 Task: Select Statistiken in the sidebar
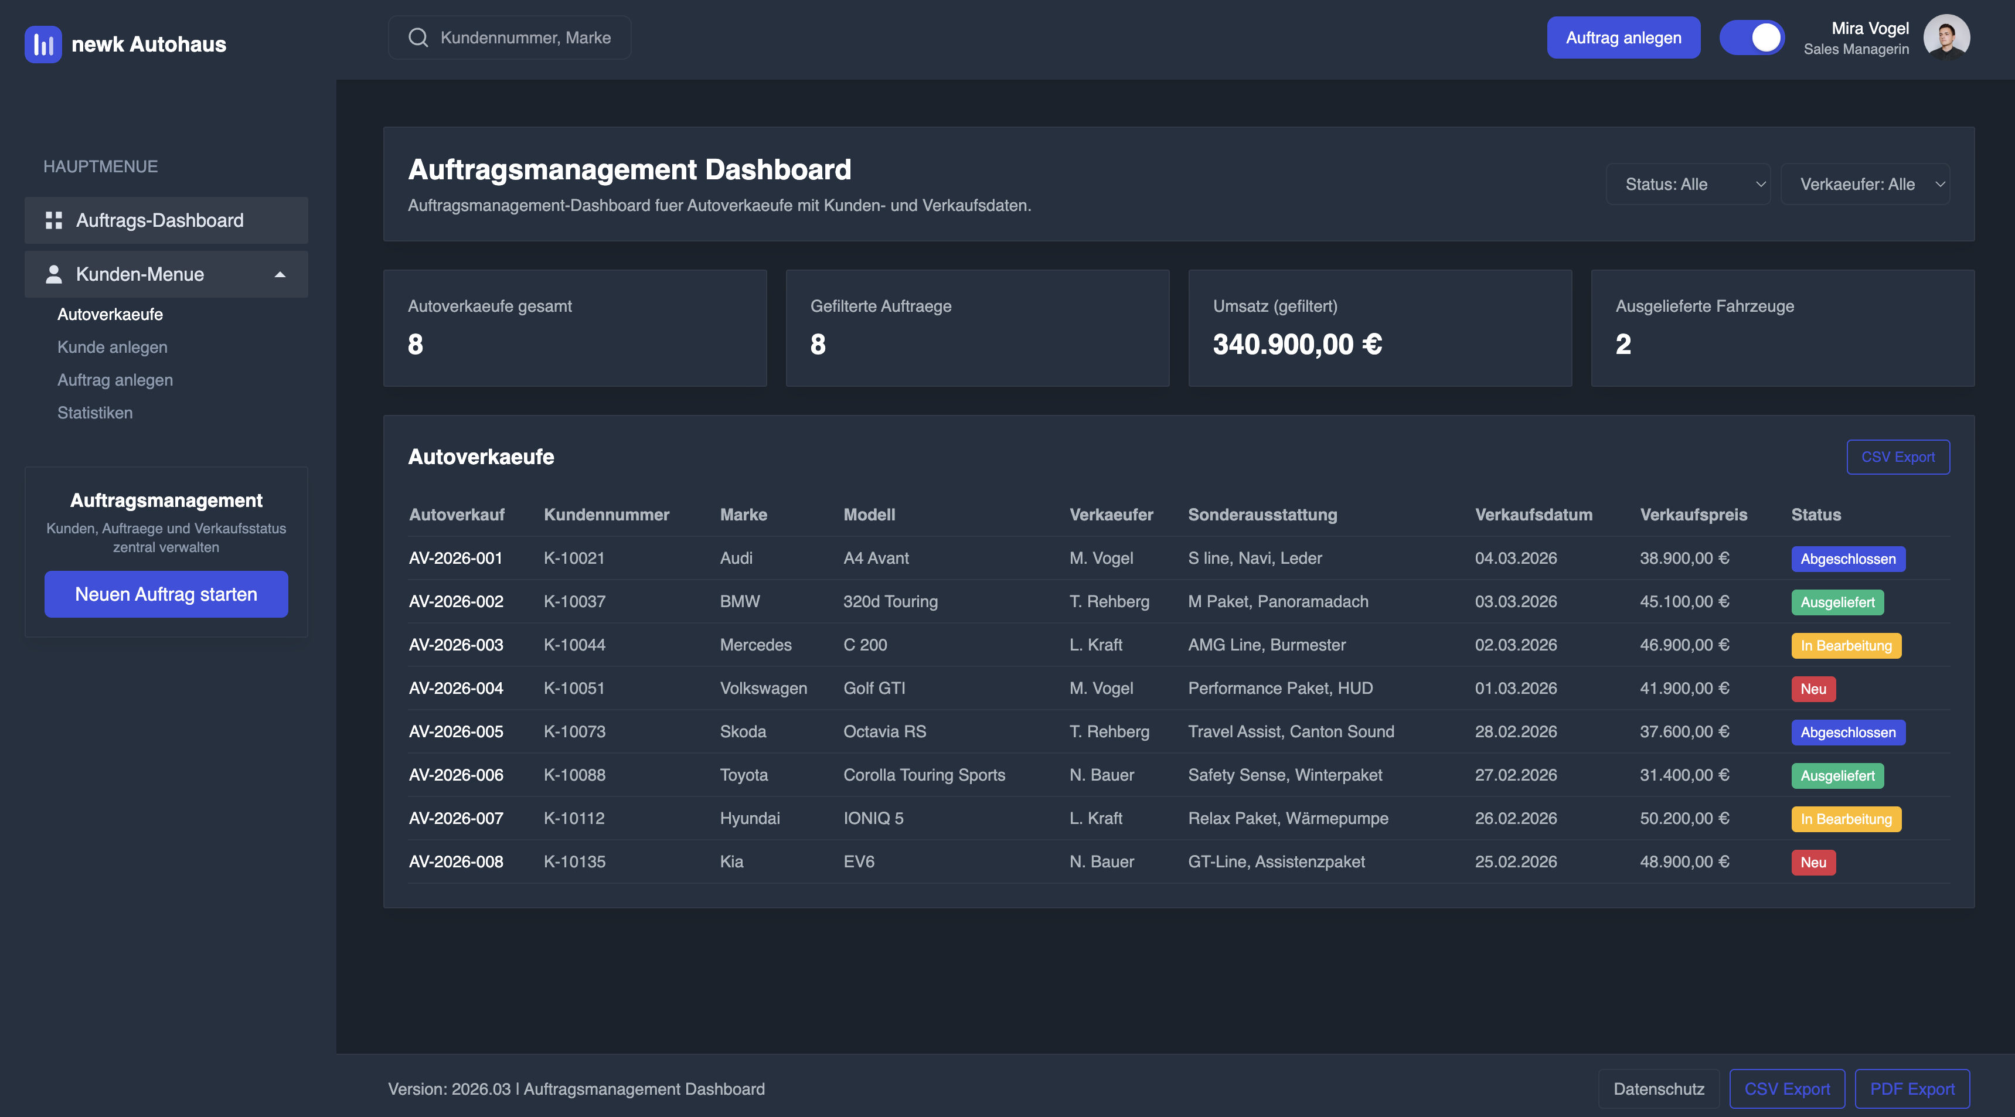pos(94,412)
